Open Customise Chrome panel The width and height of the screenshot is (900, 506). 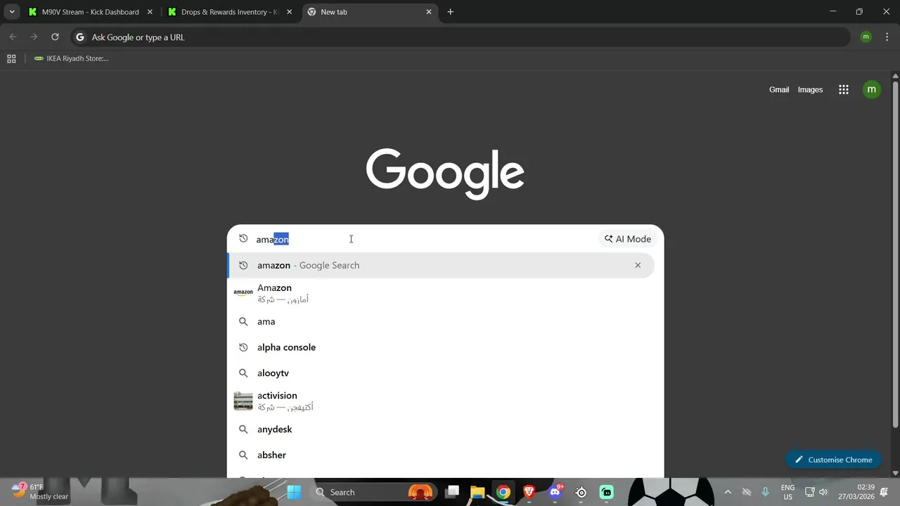[833, 460]
